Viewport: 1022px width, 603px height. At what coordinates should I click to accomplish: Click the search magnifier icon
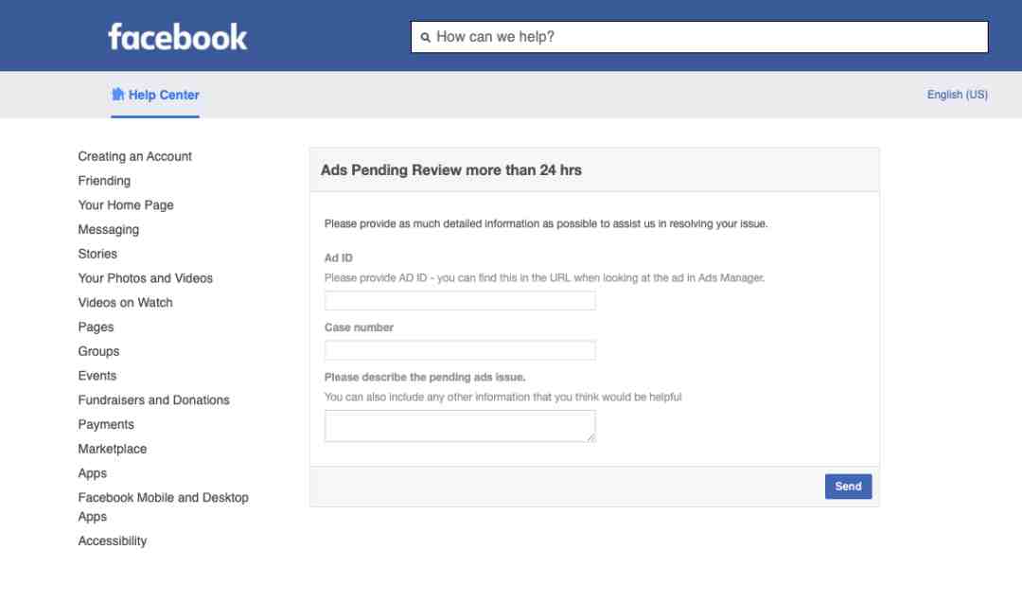[426, 37]
